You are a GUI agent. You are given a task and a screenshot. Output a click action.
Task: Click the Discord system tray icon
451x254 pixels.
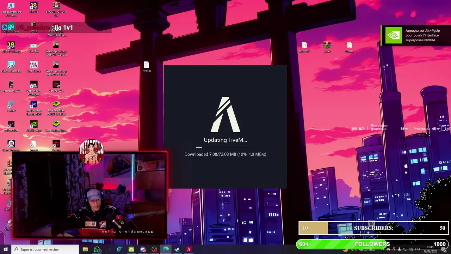388,249
